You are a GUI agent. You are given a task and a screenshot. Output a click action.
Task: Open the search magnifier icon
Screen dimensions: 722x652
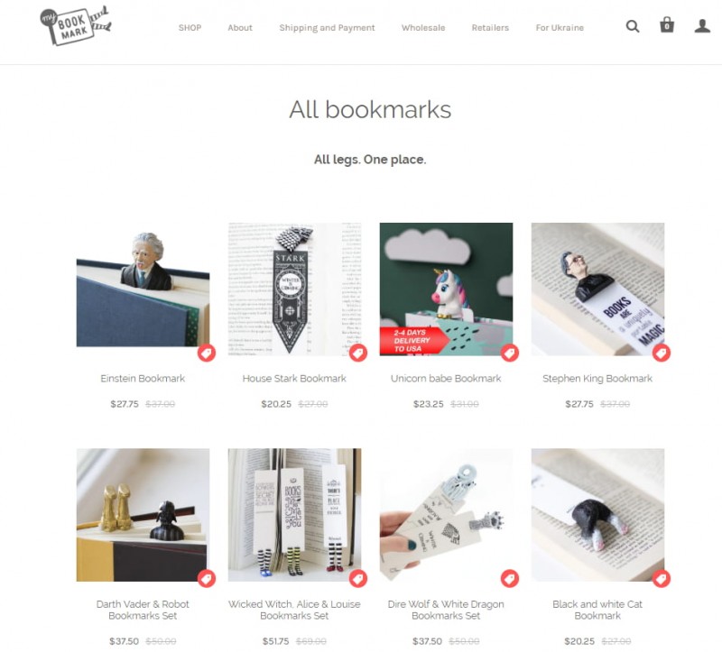[x=633, y=26]
